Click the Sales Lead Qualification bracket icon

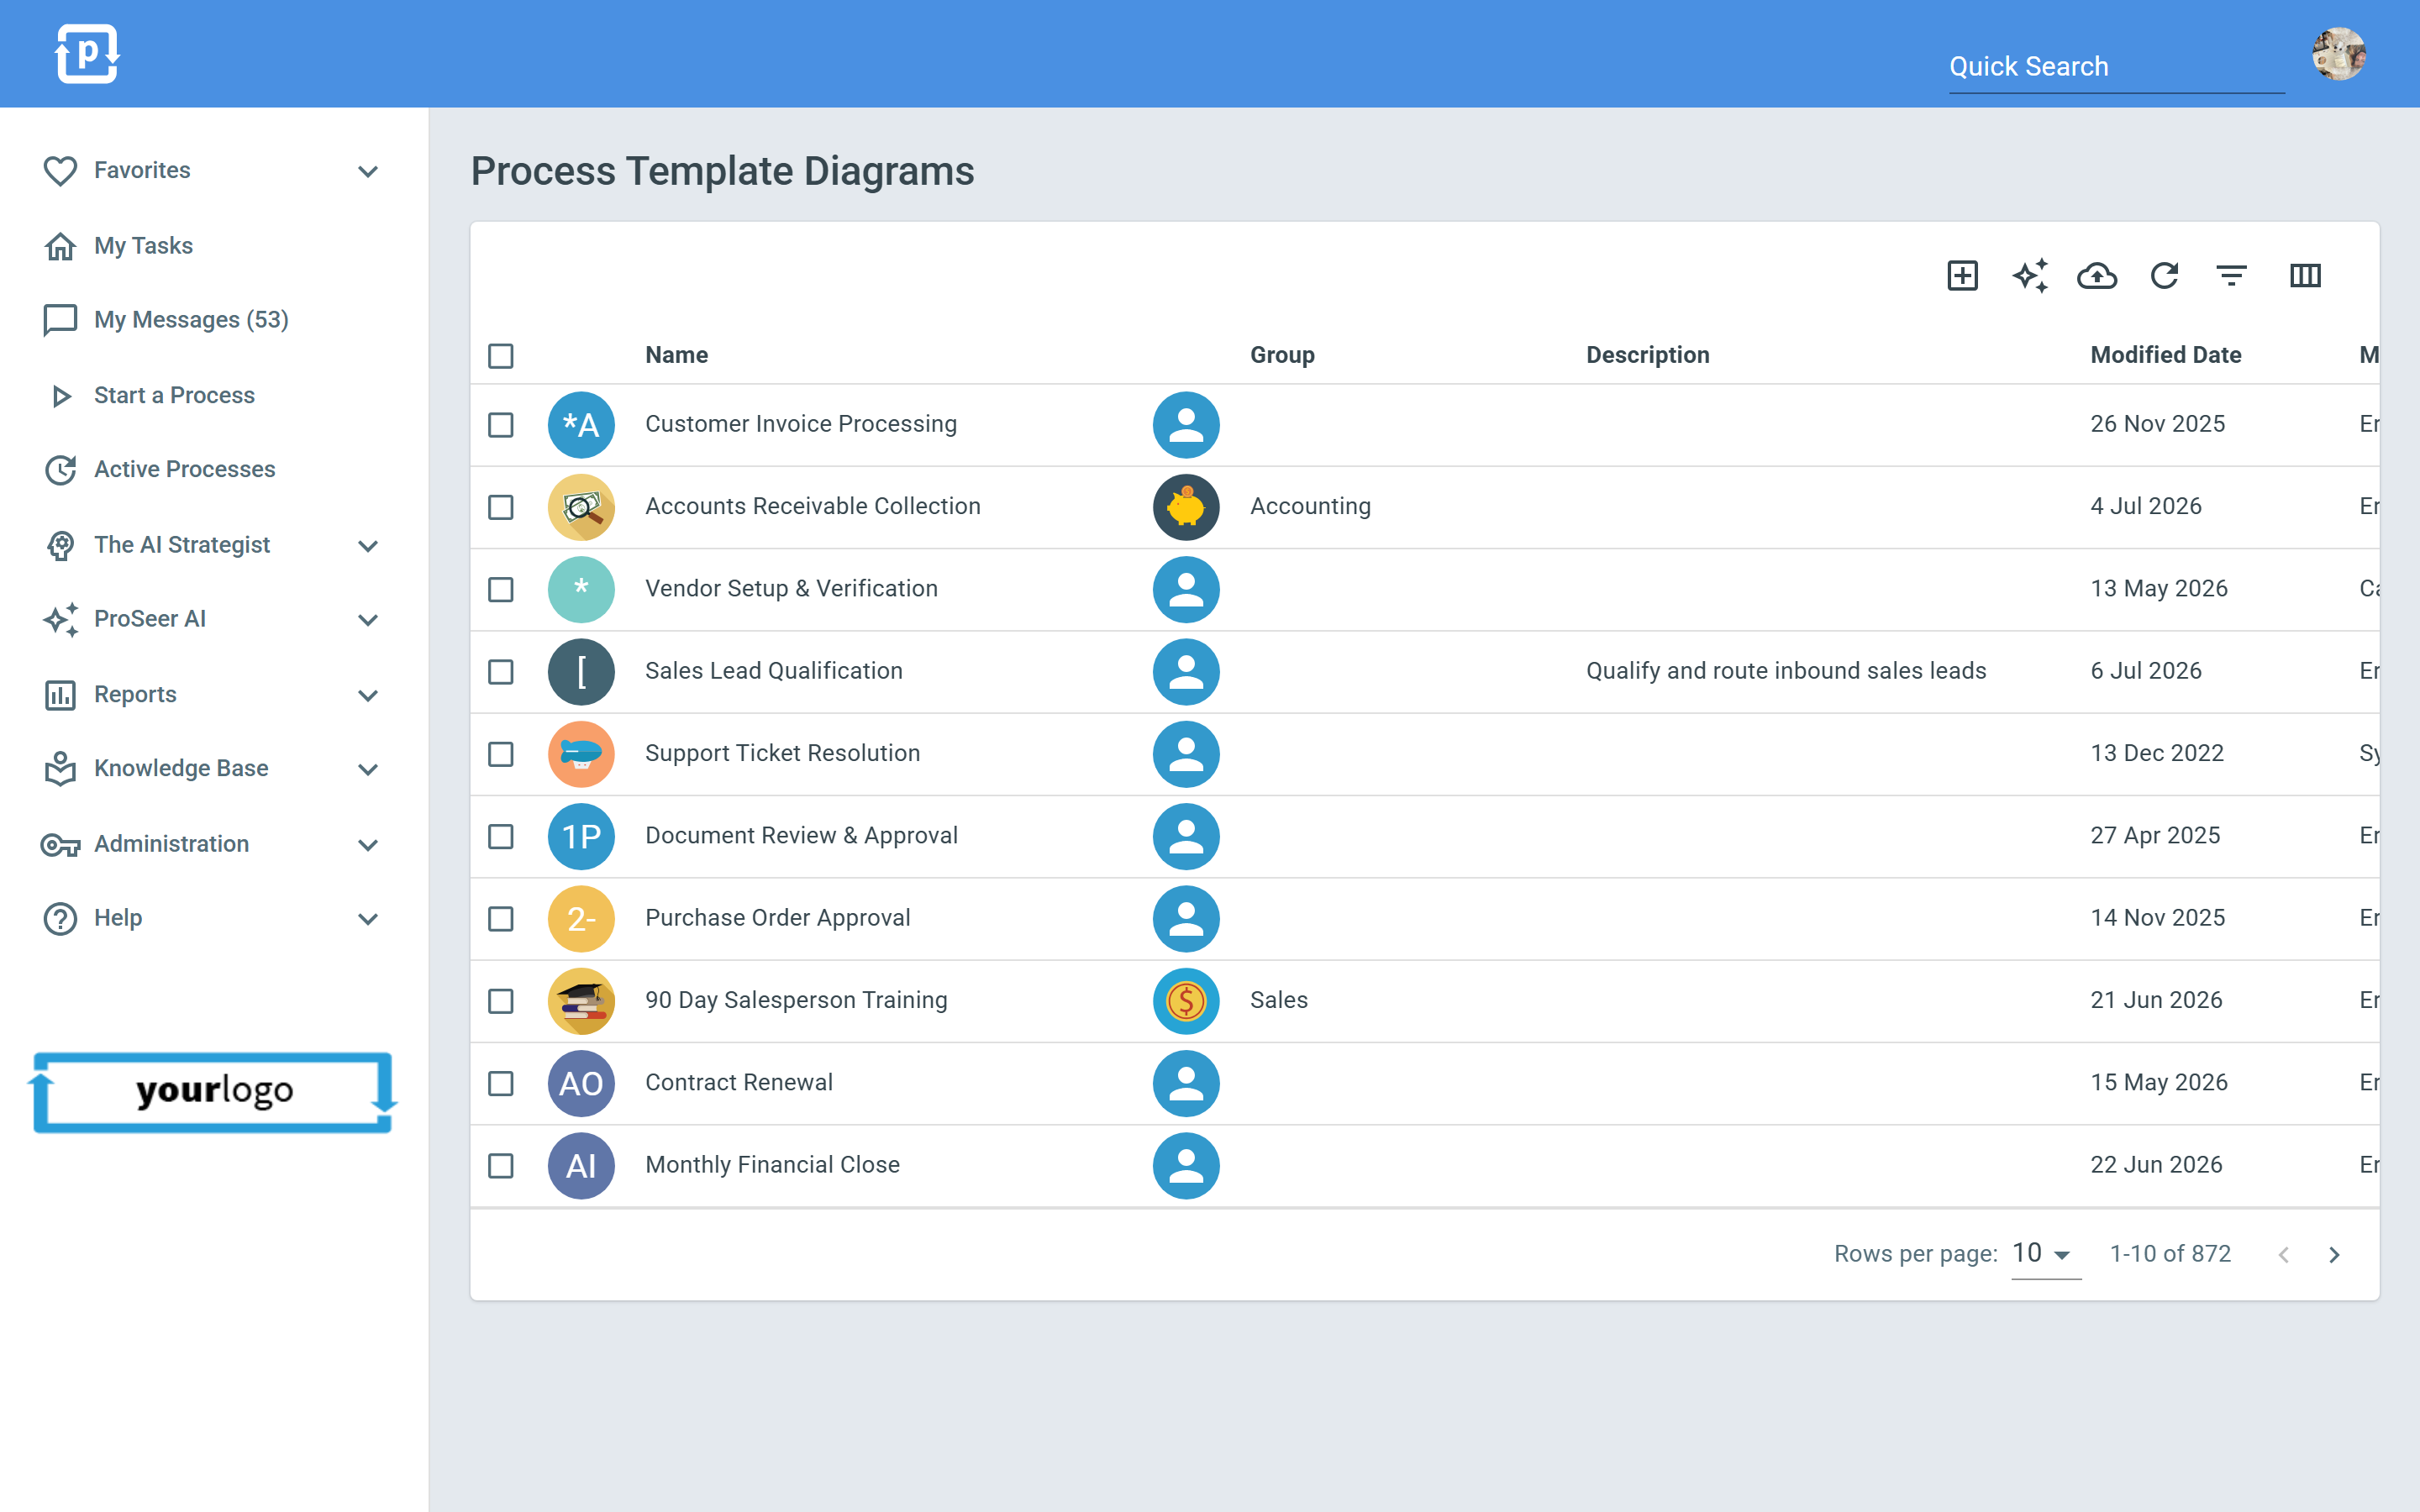pos(581,672)
